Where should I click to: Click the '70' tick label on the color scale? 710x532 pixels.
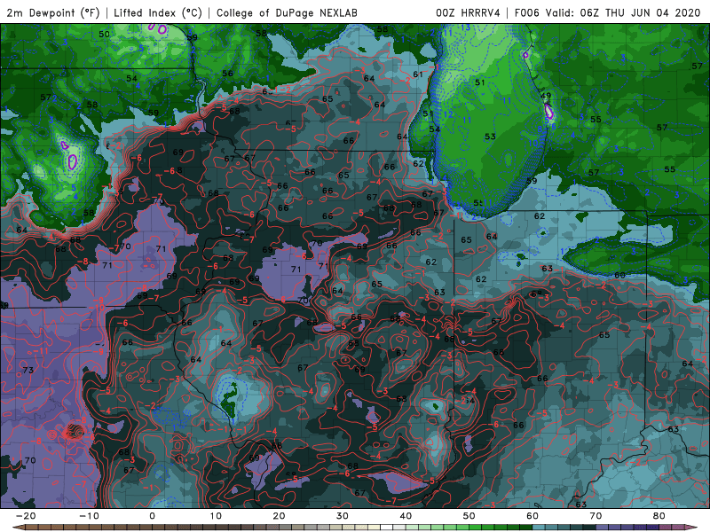point(596,516)
